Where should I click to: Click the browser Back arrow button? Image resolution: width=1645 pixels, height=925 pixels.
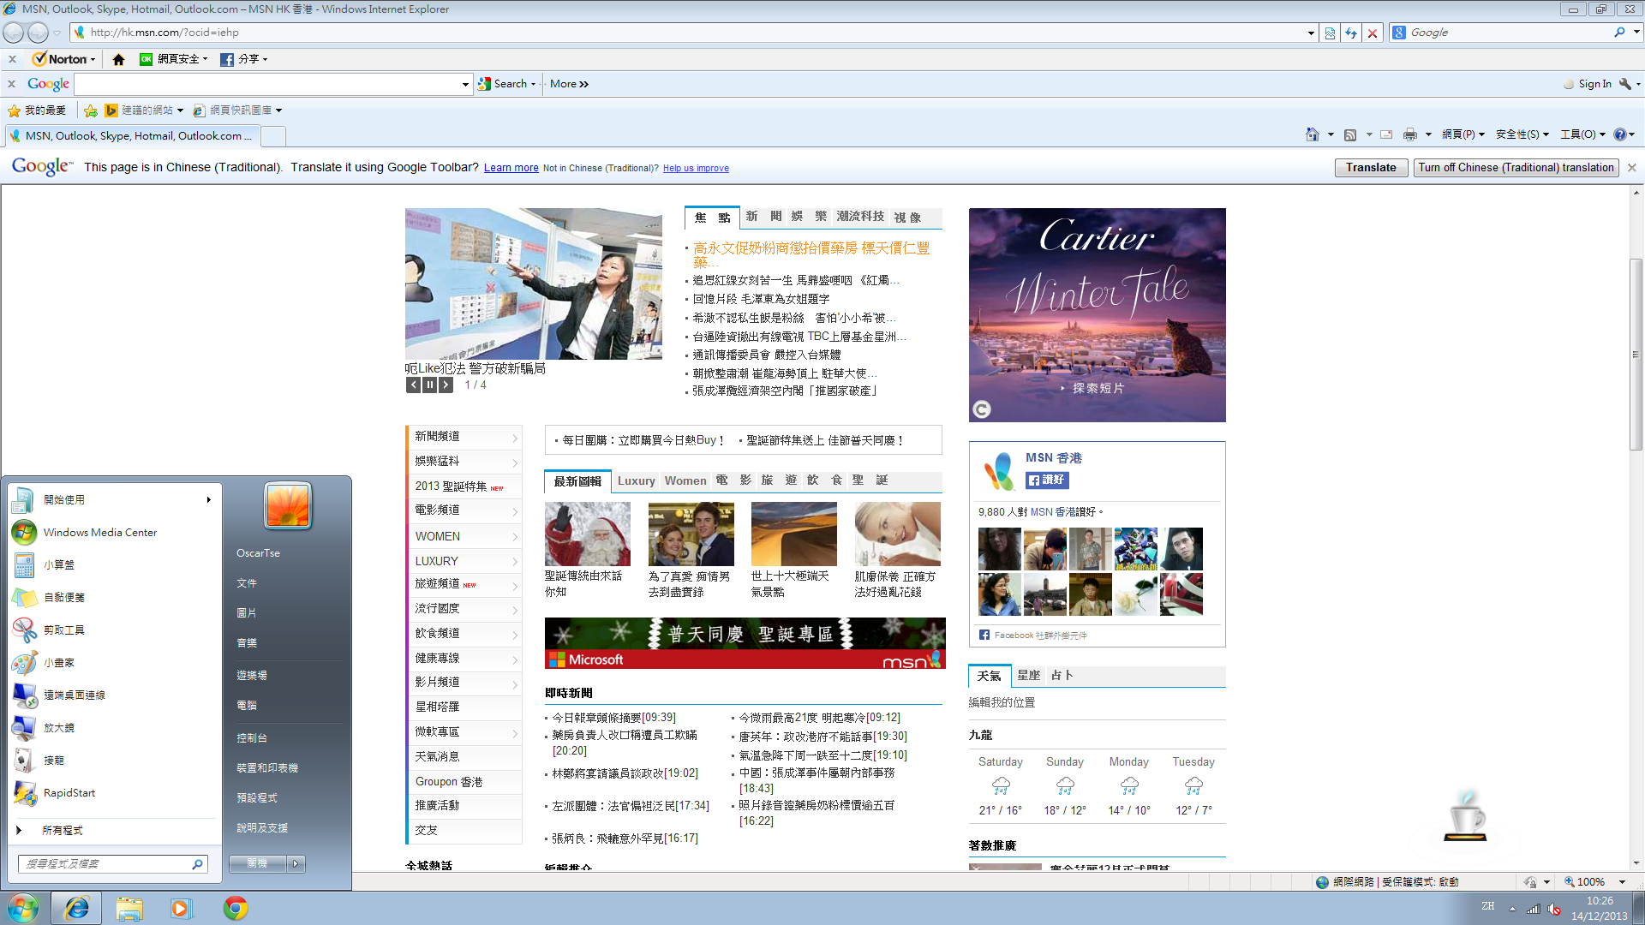[x=14, y=33]
